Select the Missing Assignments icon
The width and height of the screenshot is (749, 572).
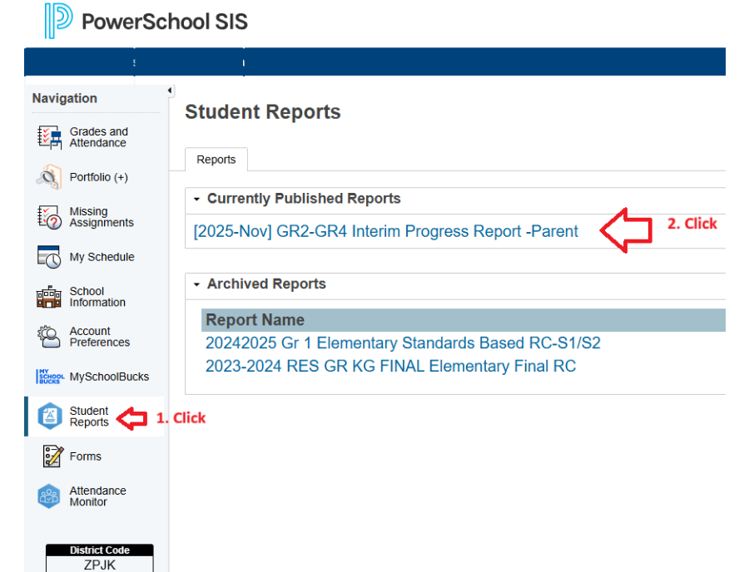50,218
